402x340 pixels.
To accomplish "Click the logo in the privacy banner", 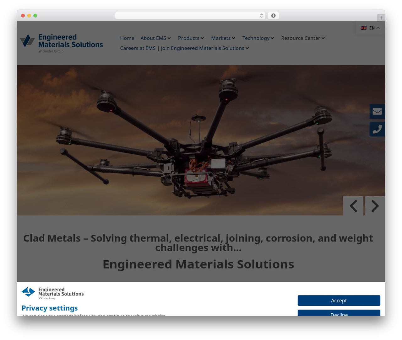I will (x=53, y=293).
